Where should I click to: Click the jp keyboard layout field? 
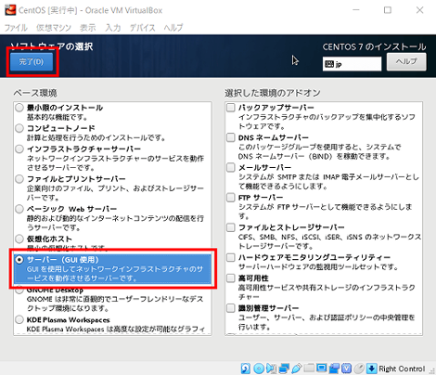pos(352,64)
